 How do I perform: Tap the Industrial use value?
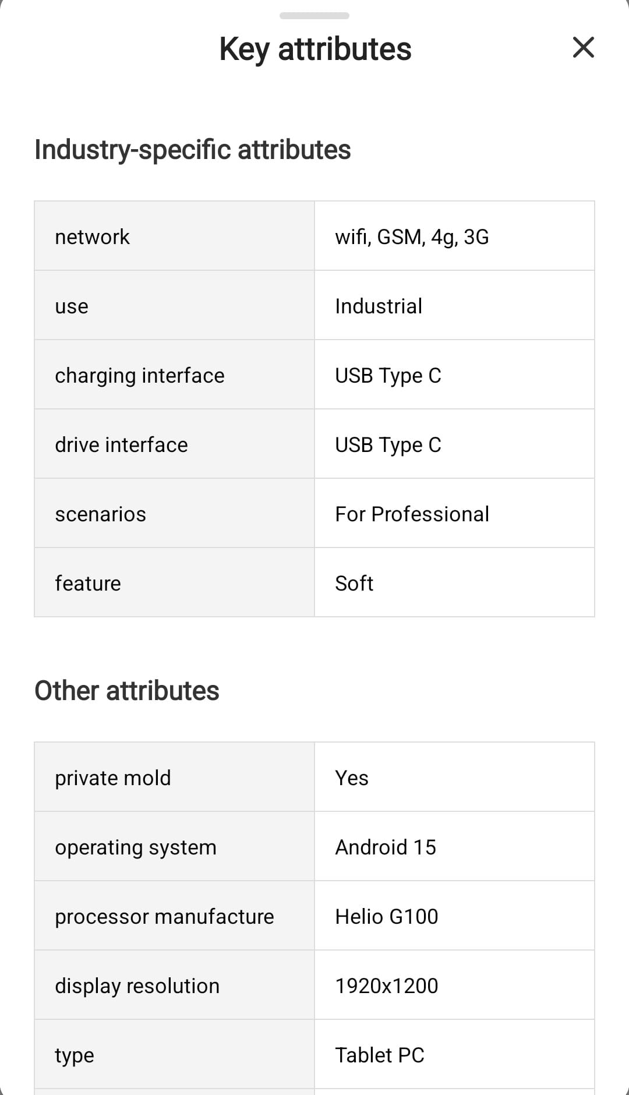pyautogui.click(x=379, y=306)
